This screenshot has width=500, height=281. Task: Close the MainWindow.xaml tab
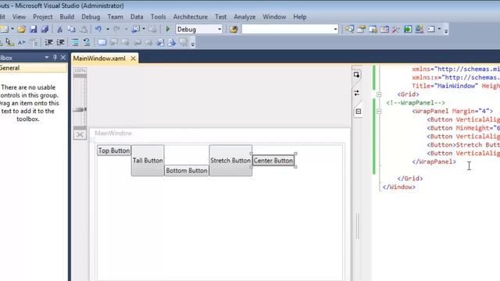pos(134,59)
